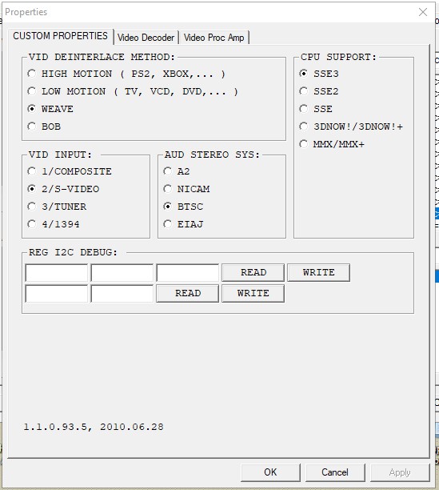Select 1/COMPOSITE video input
Screen dimensions: 439x490
[x=31, y=171]
